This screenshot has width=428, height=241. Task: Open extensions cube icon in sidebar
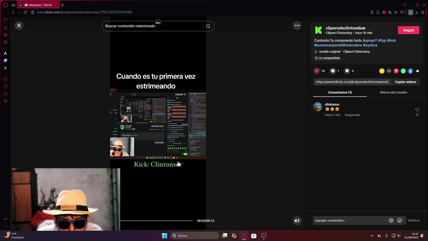(5, 94)
